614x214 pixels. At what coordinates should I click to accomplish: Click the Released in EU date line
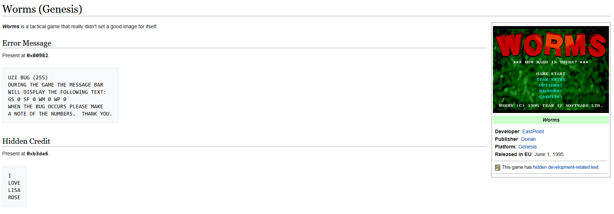point(529,154)
